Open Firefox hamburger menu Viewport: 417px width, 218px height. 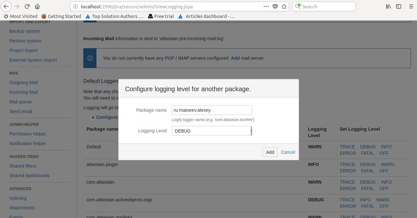coord(411,7)
